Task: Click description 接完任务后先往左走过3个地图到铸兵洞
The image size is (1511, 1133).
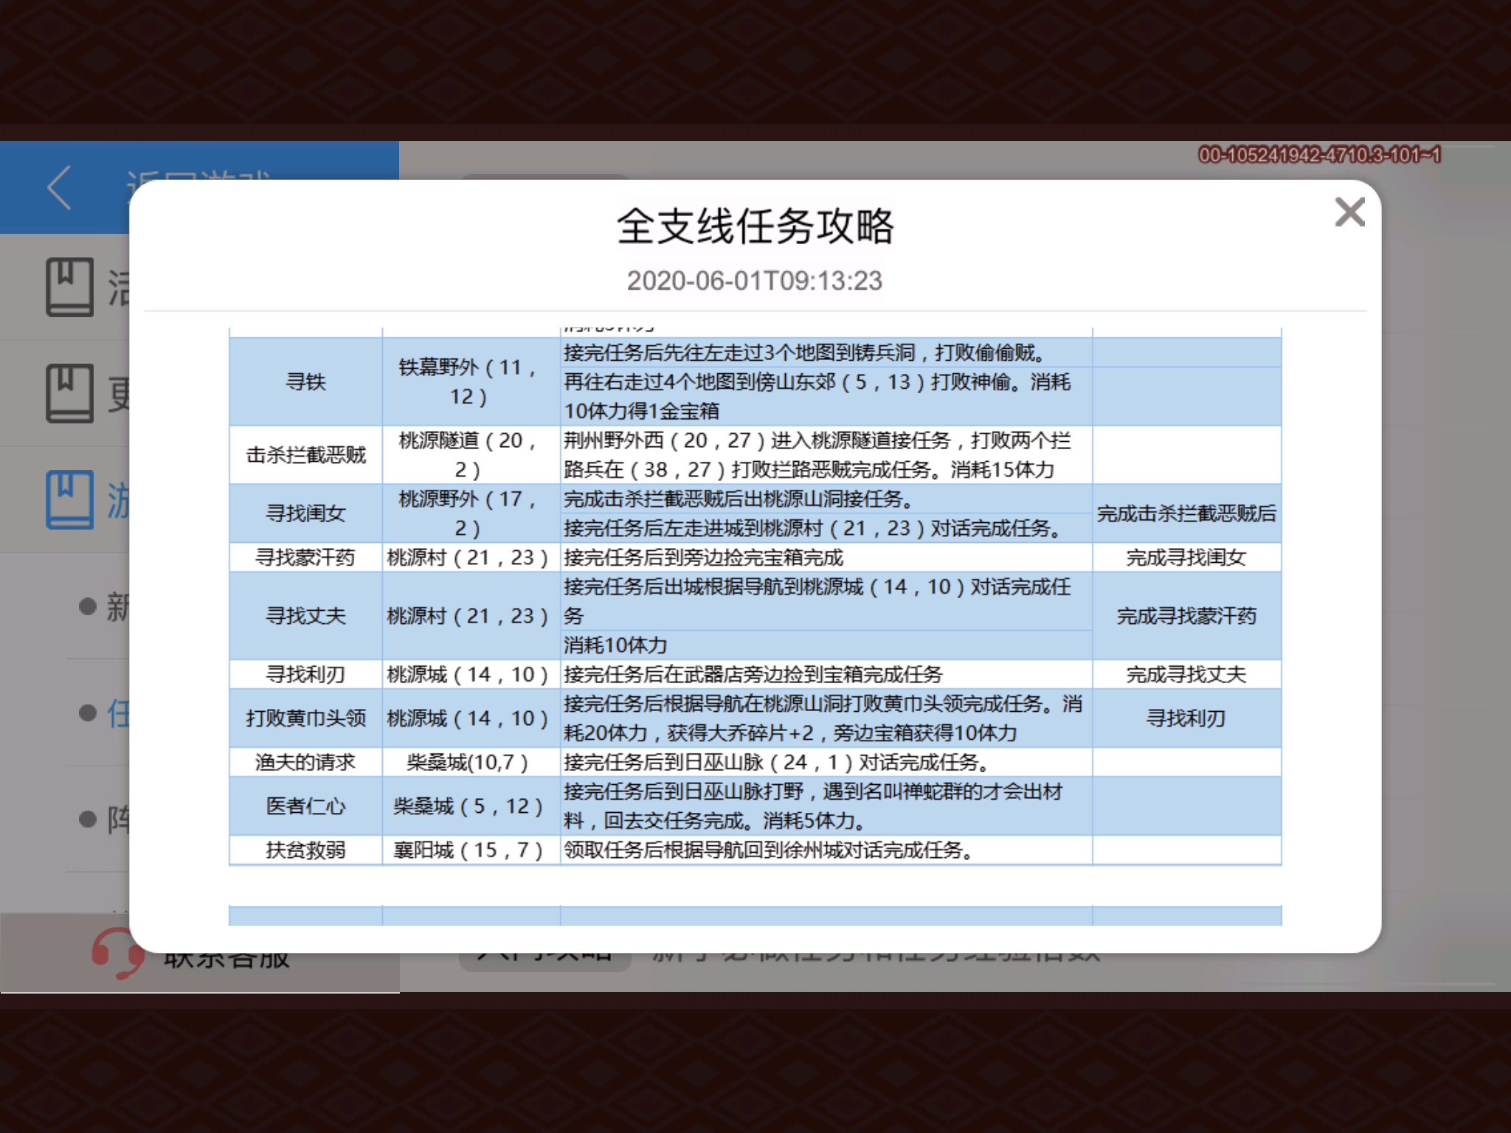Action: click(x=826, y=353)
